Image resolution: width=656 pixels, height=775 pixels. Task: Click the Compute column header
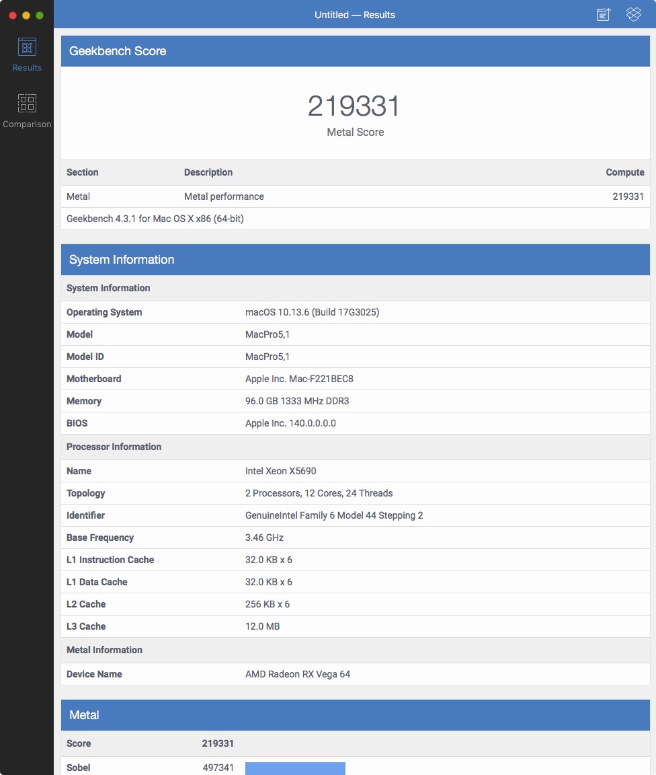point(625,172)
